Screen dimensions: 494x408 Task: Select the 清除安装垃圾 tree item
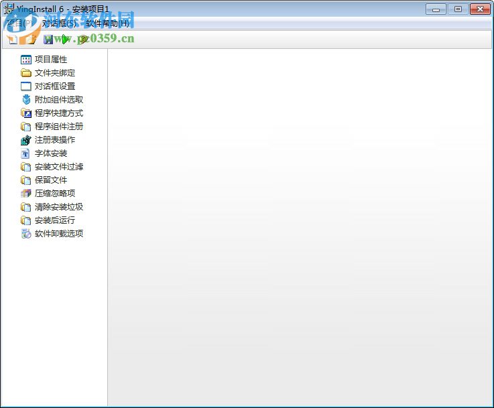coord(59,207)
